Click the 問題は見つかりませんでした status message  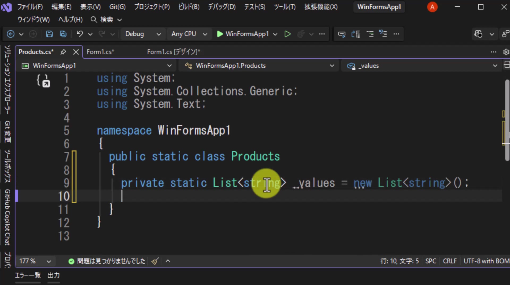coord(107,261)
